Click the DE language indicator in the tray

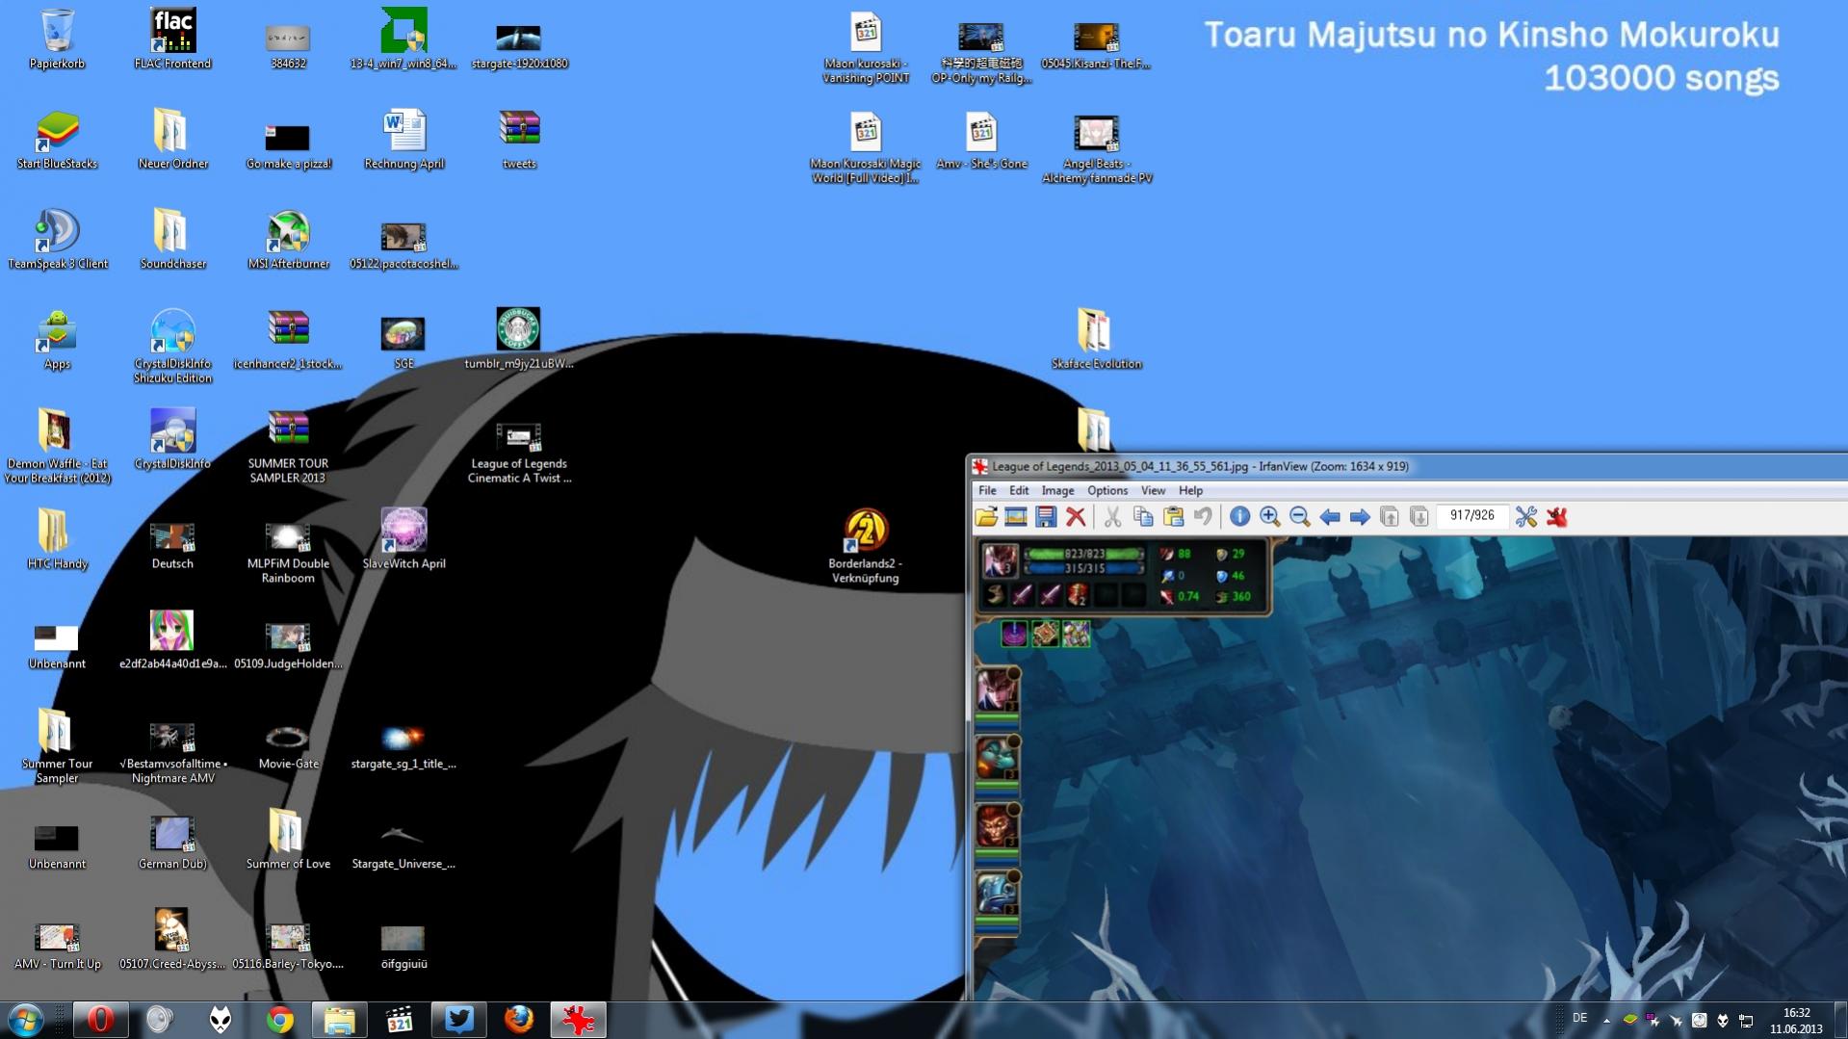pyautogui.click(x=1579, y=1018)
